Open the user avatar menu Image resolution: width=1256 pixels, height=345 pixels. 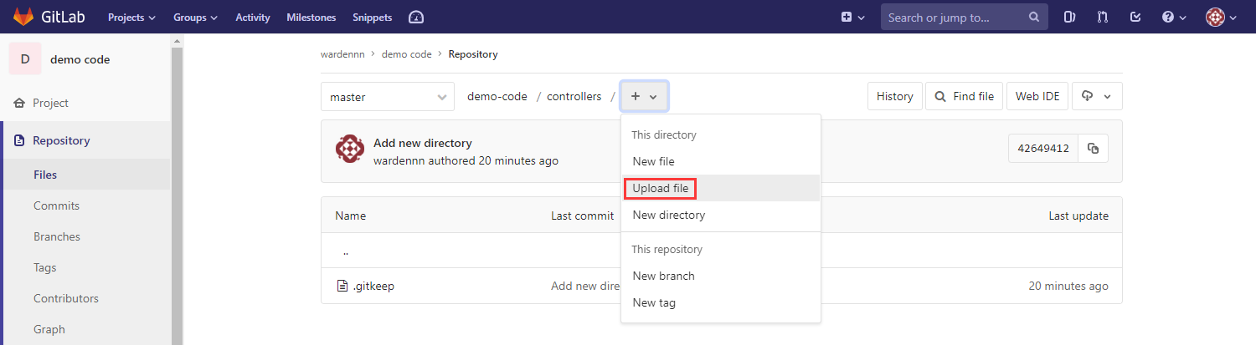[1222, 17]
